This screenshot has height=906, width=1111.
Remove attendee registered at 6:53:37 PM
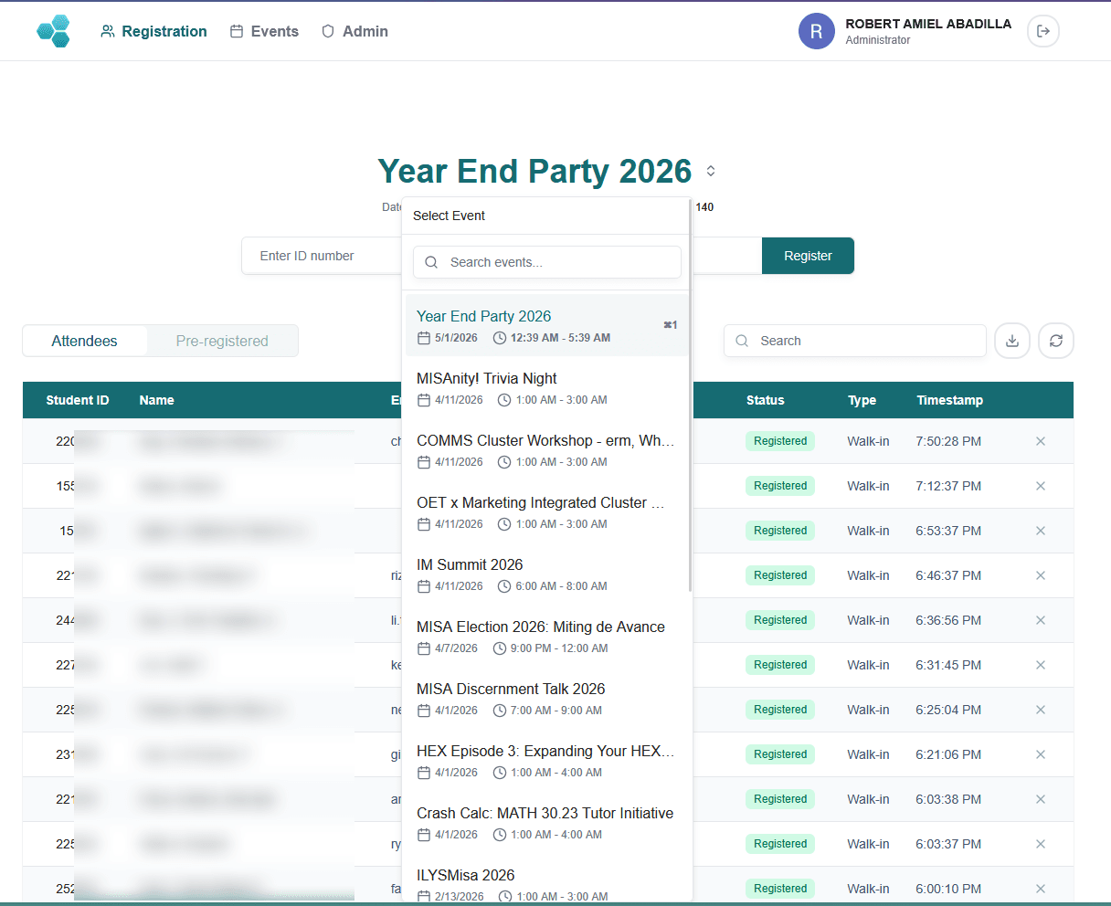pos(1040,531)
